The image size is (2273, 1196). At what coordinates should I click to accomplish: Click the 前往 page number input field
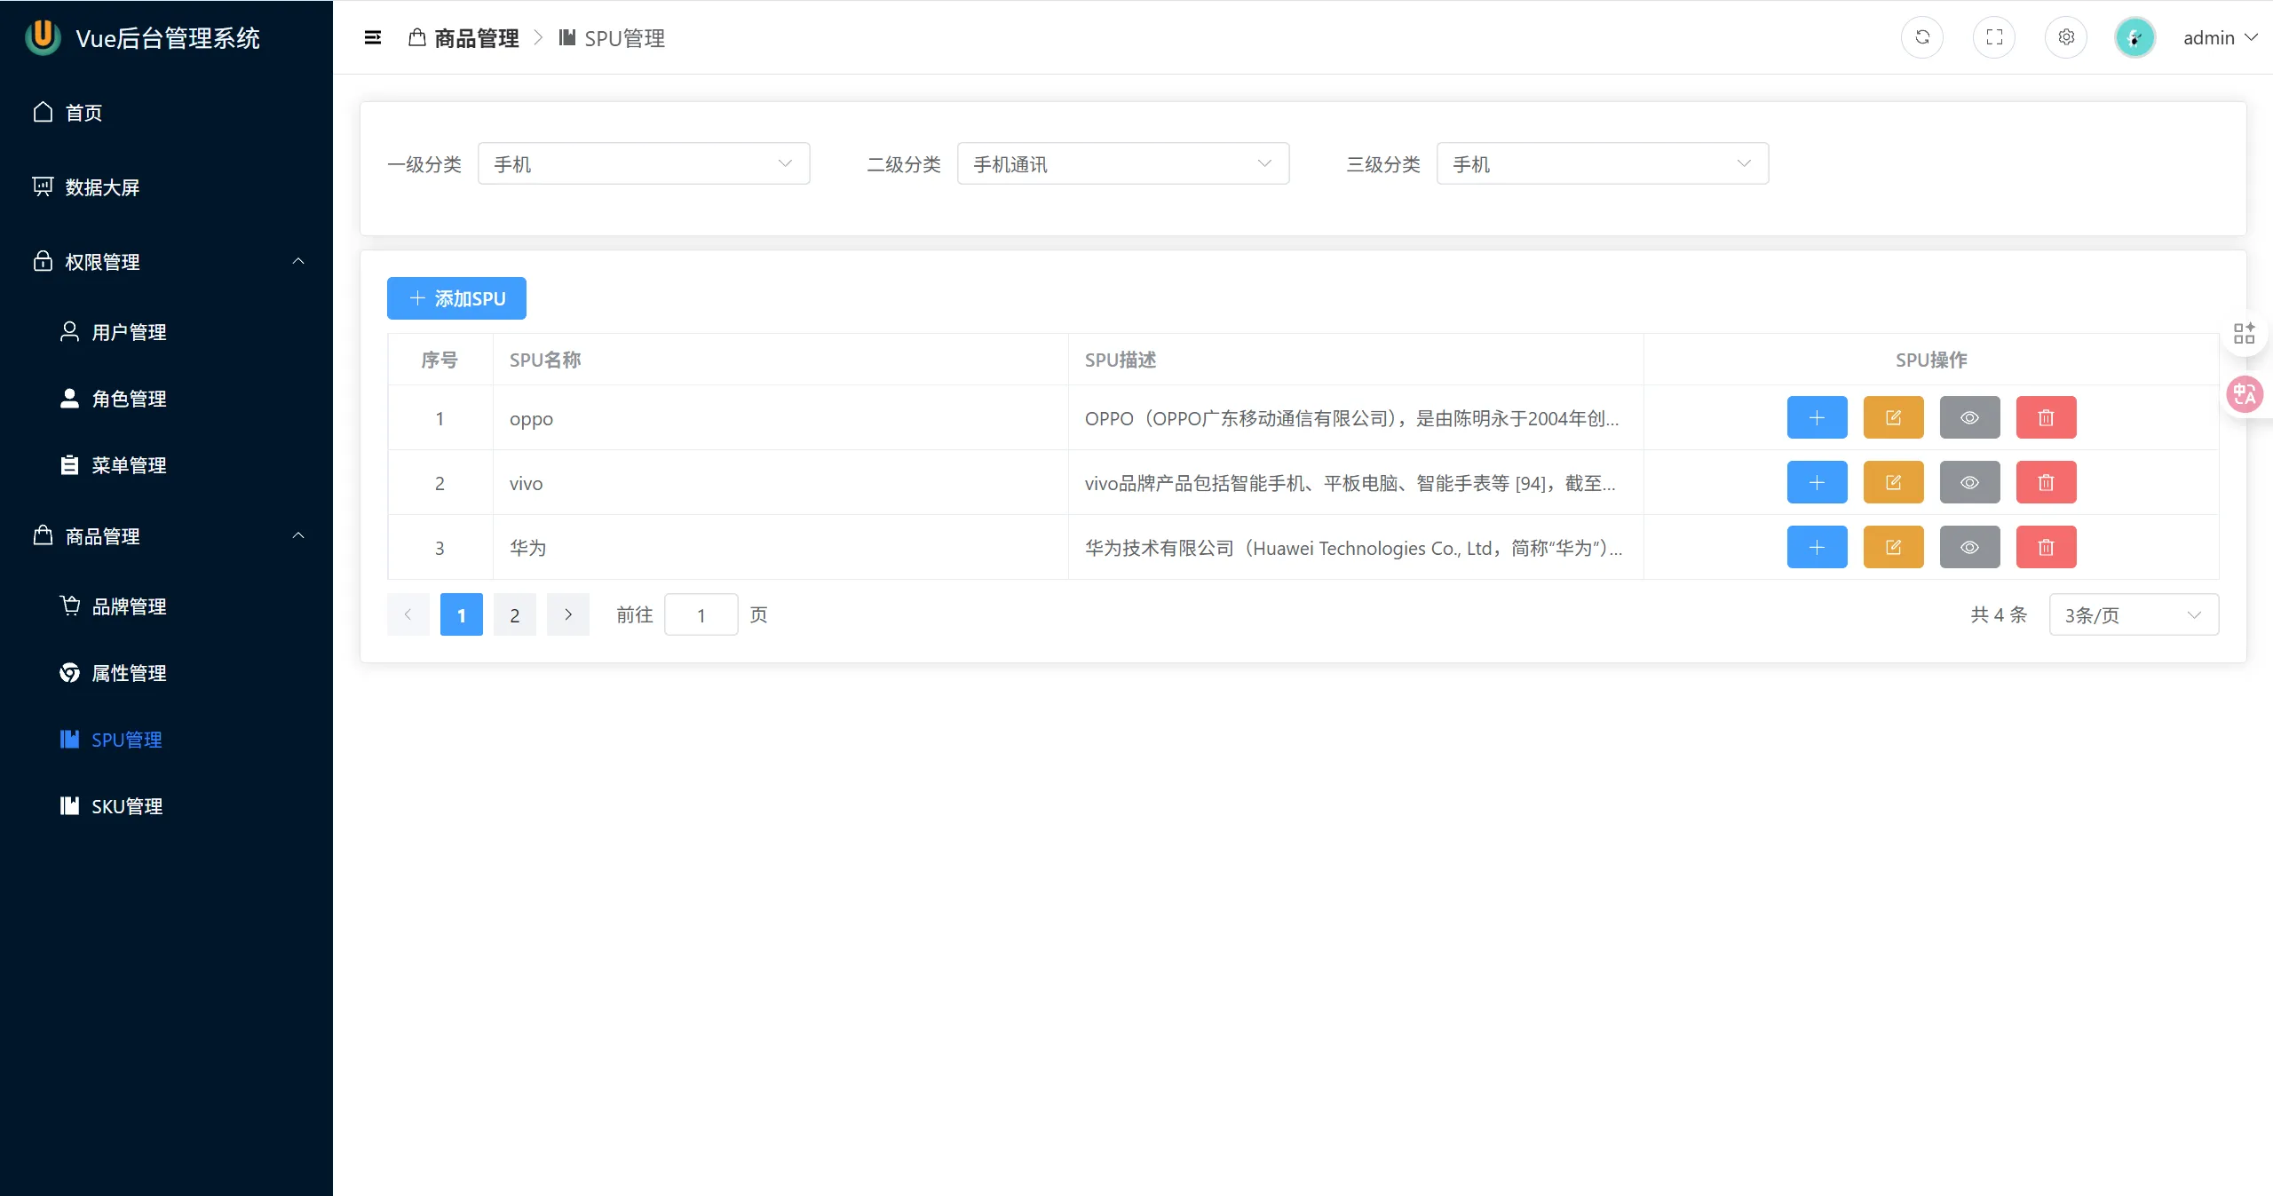(x=701, y=614)
